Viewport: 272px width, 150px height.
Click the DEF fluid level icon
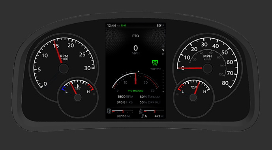tap(141, 111)
